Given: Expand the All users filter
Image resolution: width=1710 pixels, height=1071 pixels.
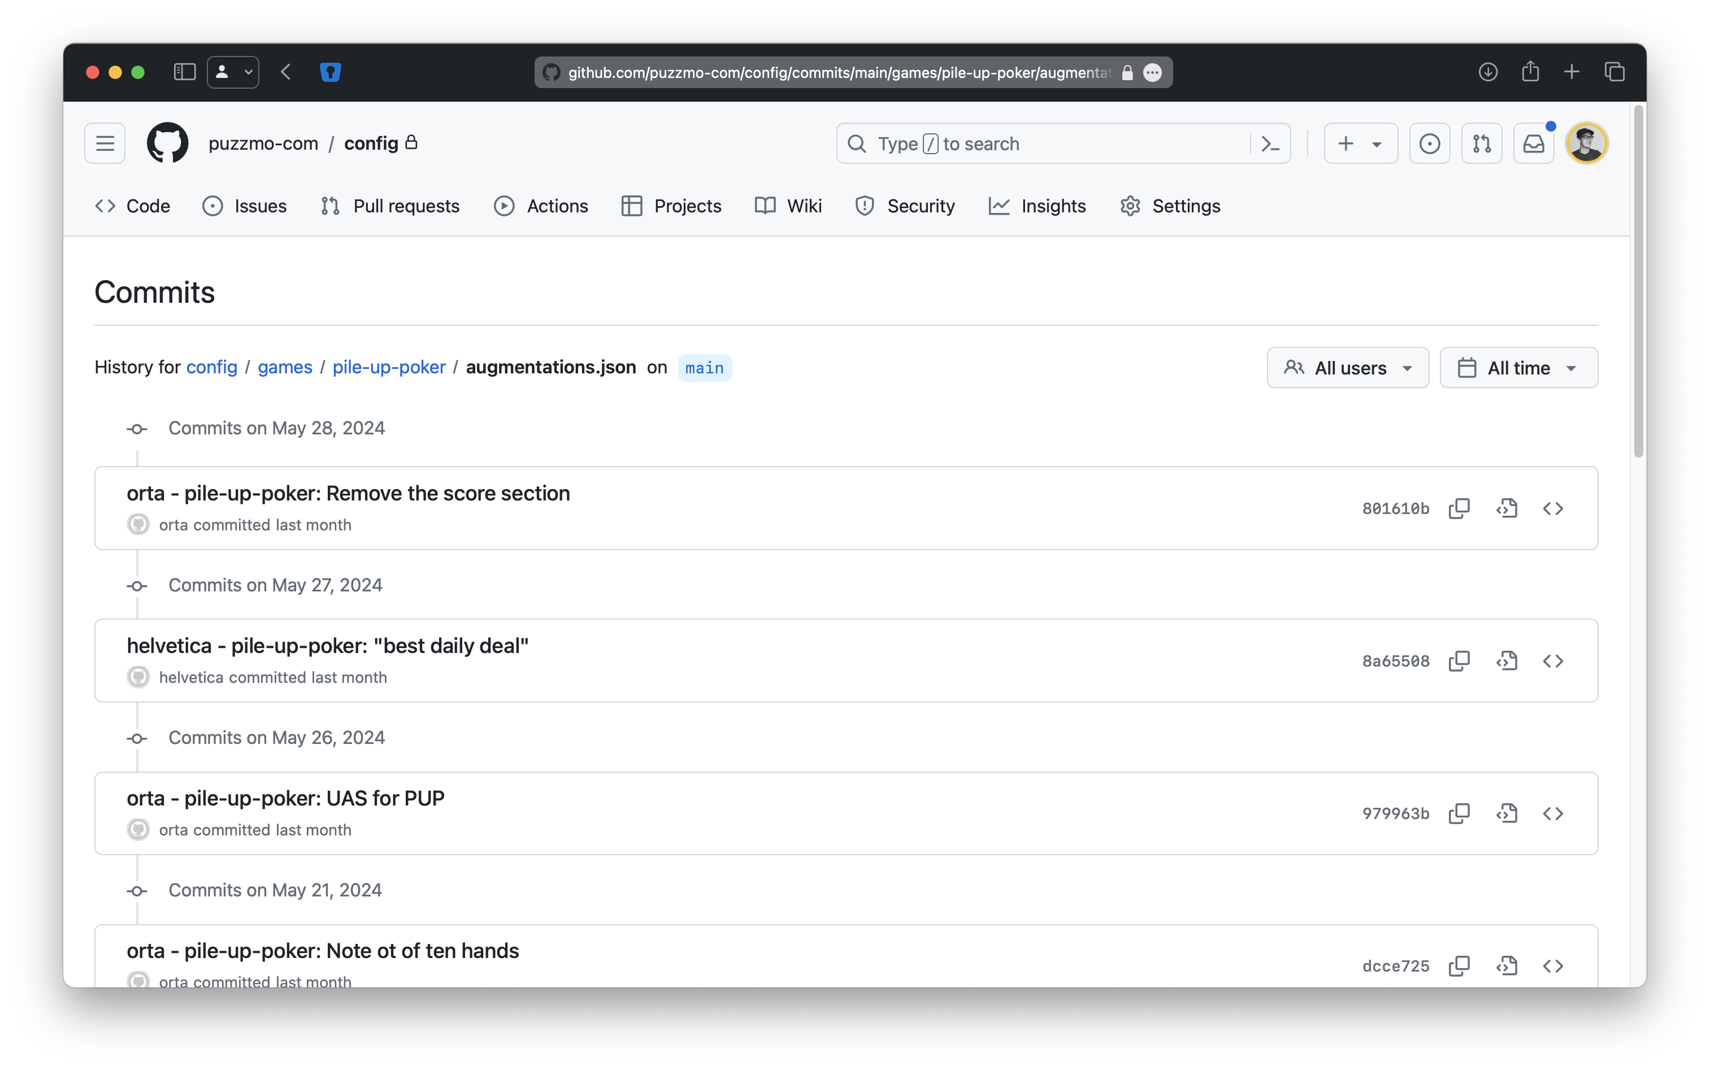Looking at the screenshot, I should 1347,368.
